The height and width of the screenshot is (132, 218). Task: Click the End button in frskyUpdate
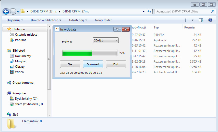pos(116,64)
